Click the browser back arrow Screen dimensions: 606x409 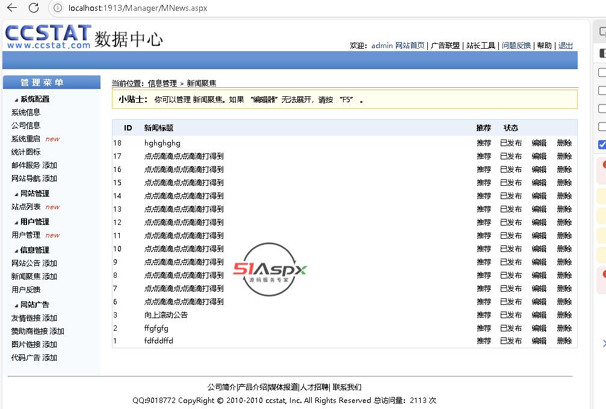point(12,8)
